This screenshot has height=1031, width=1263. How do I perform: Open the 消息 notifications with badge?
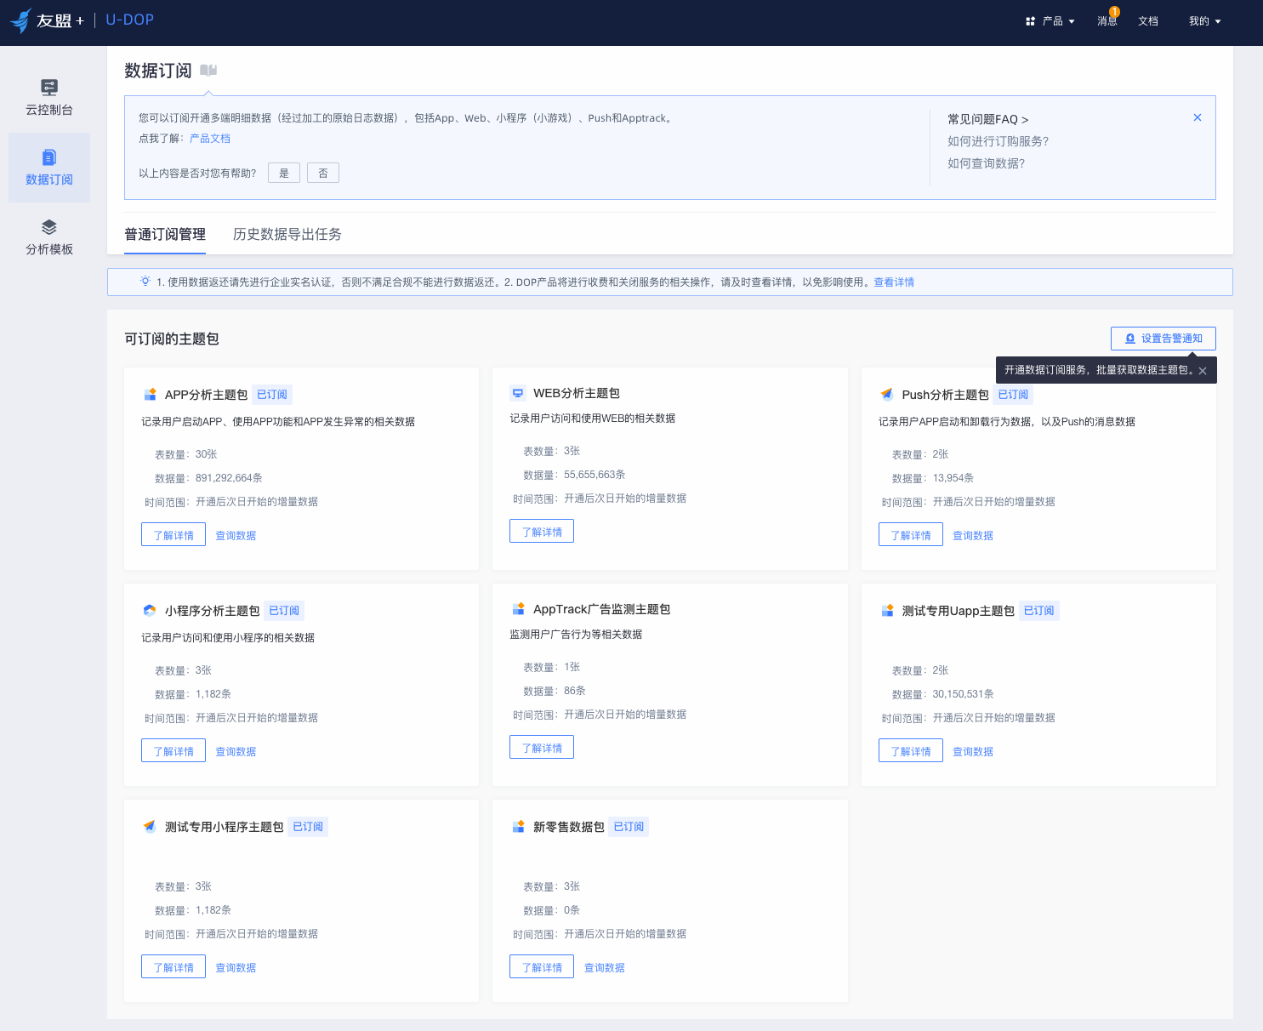click(x=1107, y=20)
